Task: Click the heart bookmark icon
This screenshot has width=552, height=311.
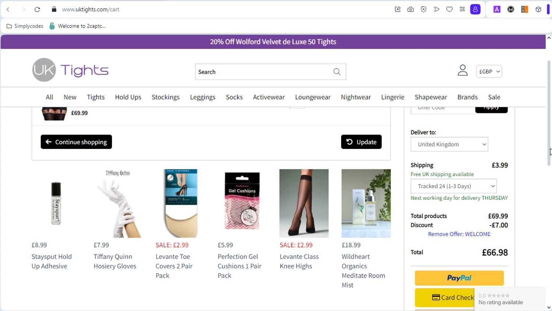Action: pyautogui.click(x=449, y=10)
